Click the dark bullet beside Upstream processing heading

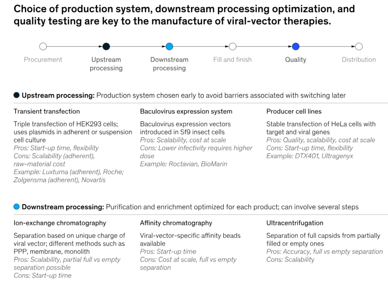click(17, 95)
